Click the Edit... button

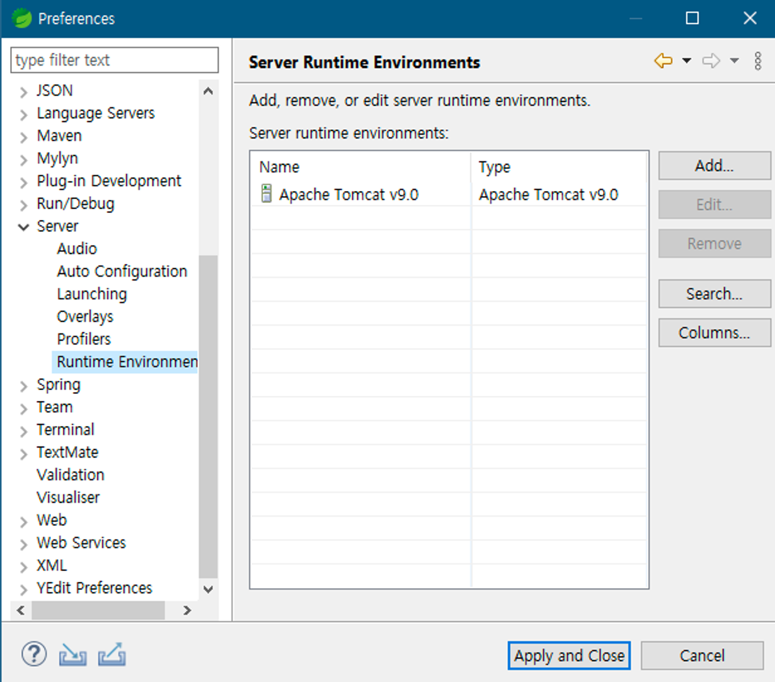(715, 205)
